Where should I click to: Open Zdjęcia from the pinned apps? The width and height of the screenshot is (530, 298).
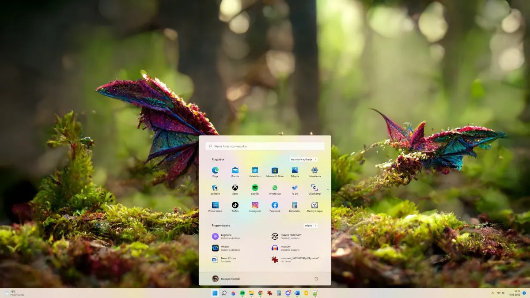coord(294,171)
